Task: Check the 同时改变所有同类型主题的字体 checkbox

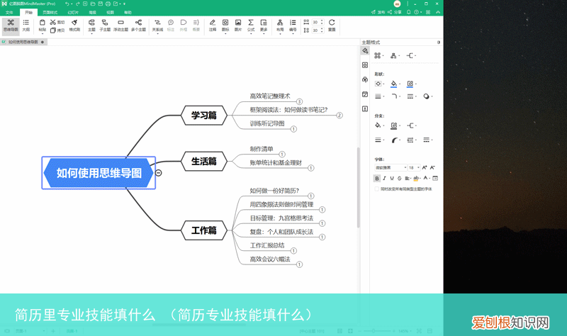Action: (x=377, y=189)
